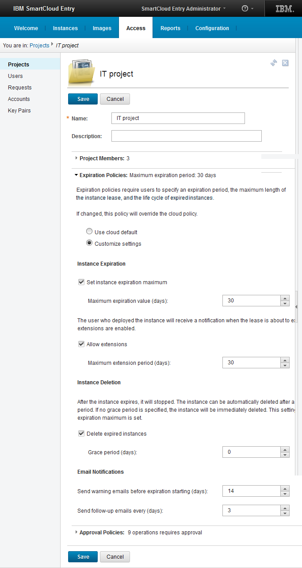Open Users in the sidebar
Image resolution: width=302 pixels, height=568 pixels.
pos(15,76)
